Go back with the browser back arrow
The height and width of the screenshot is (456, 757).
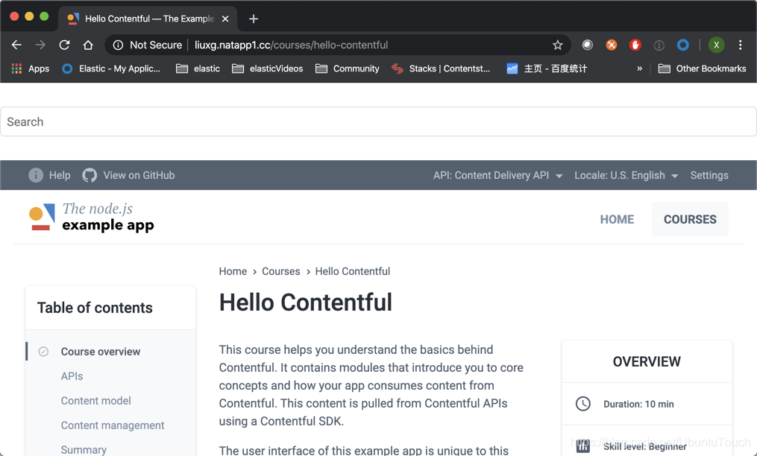coord(16,45)
